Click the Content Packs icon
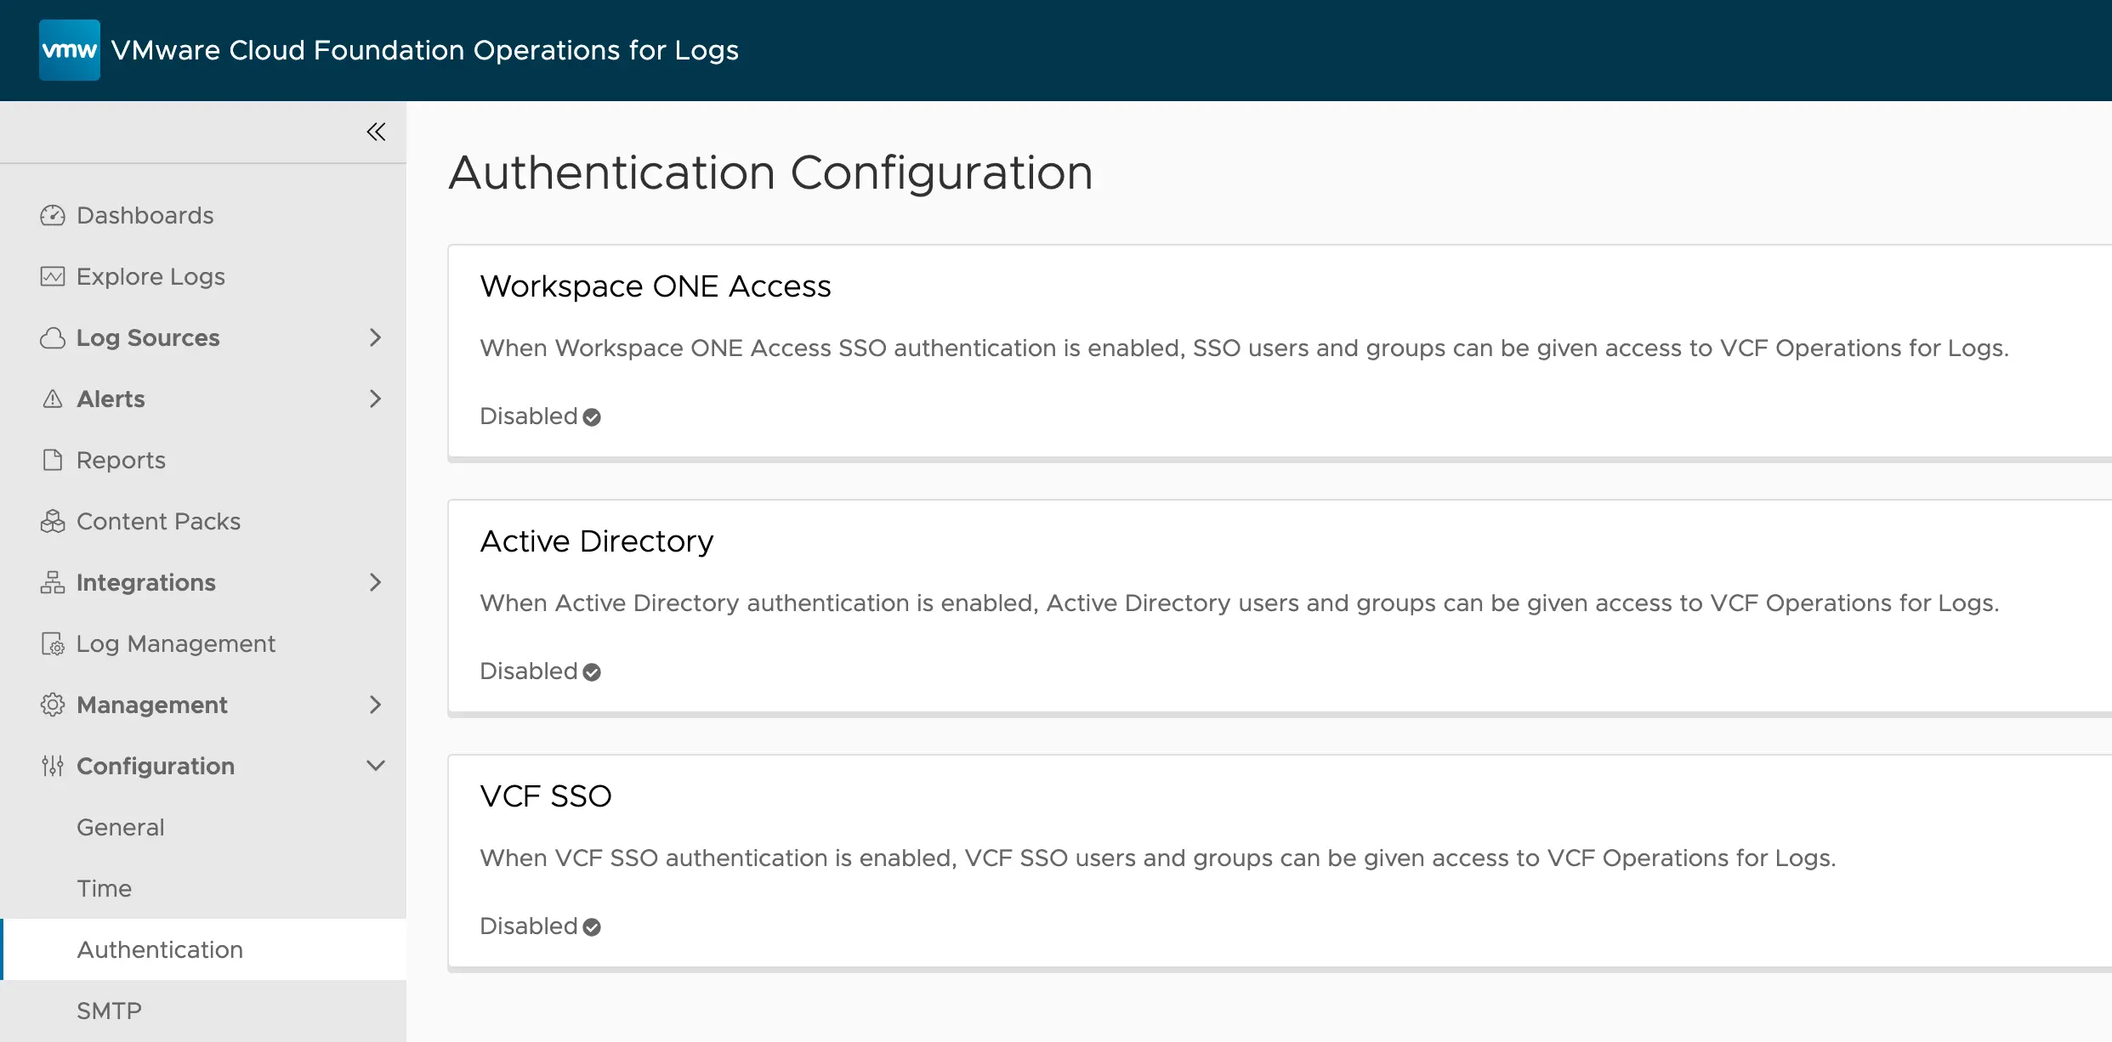Screen dimensions: 2112x1042 [x=53, y=521]
